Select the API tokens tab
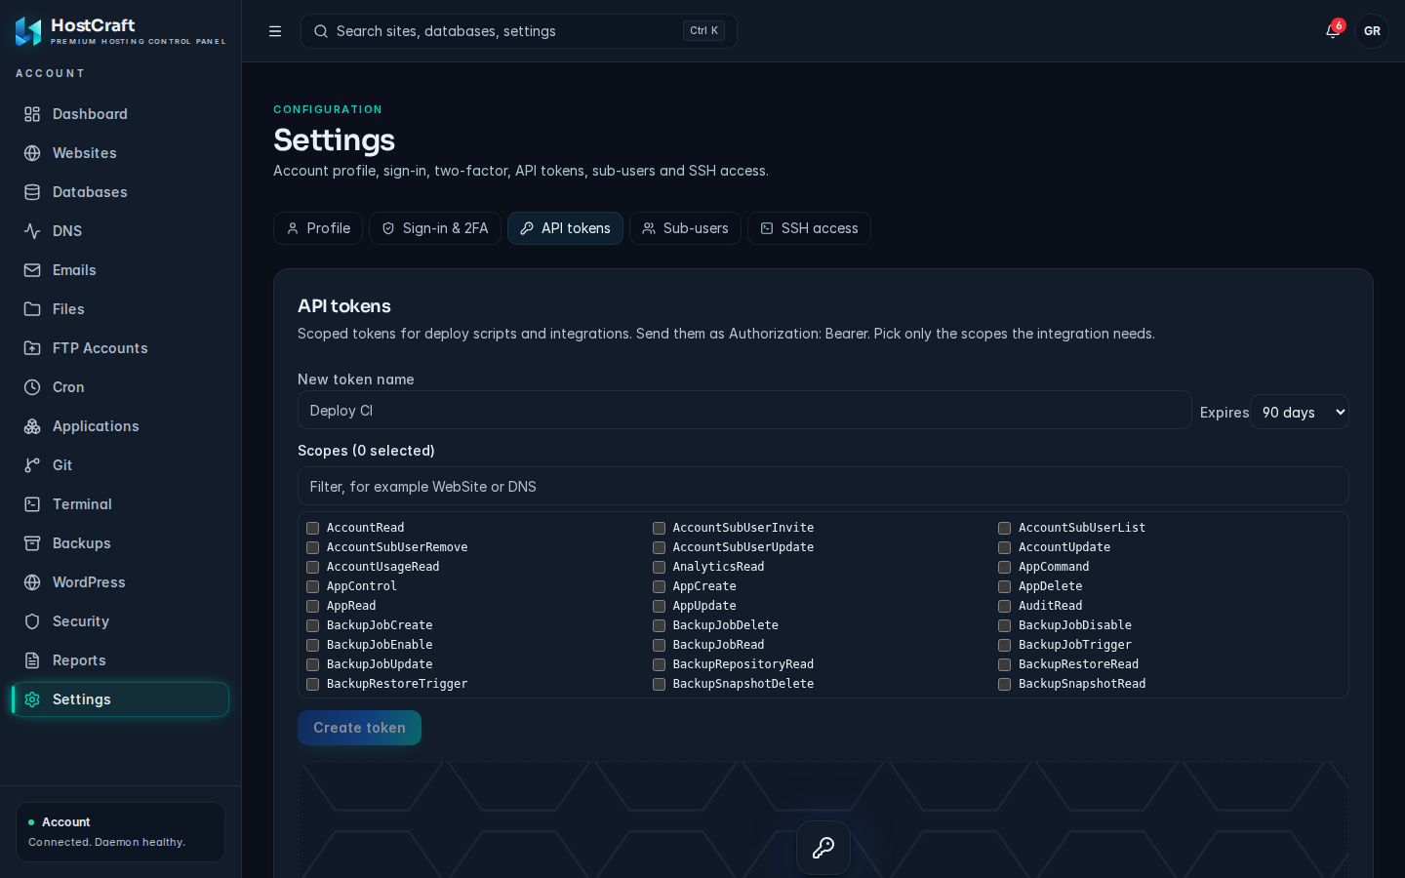 565,228
